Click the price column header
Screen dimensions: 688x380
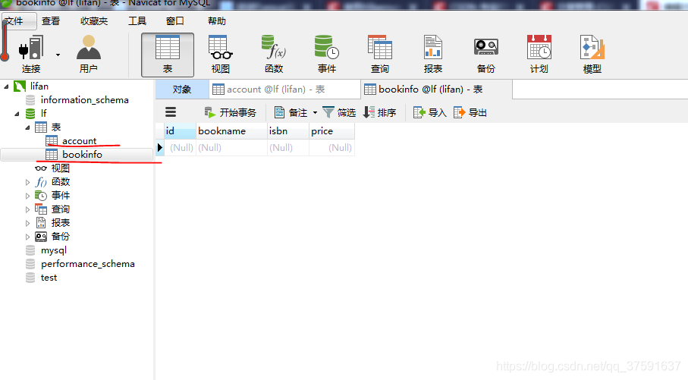[331, 131]
